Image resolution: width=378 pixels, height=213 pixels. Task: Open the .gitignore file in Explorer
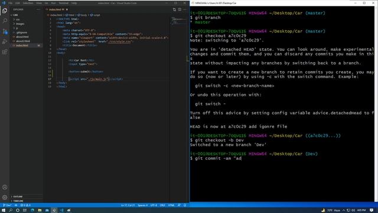click(26, 33)
